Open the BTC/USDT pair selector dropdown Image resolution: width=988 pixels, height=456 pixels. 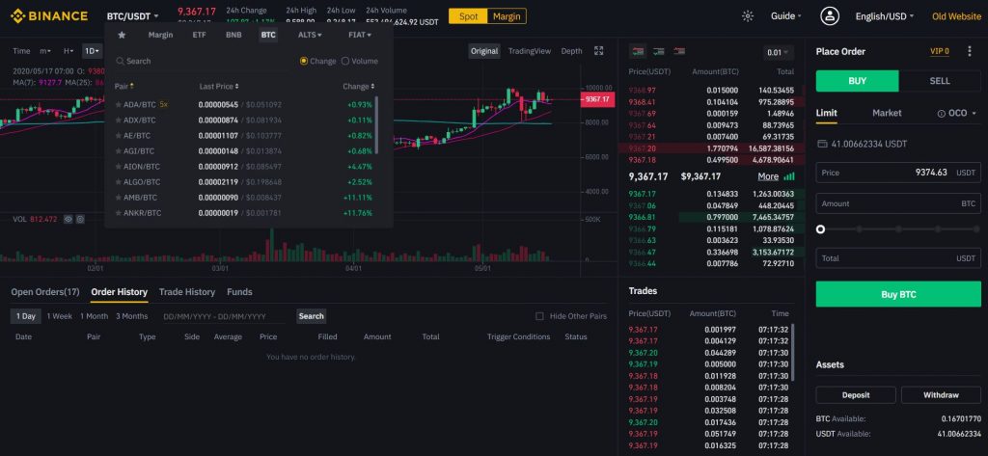(x=132, y=15)
